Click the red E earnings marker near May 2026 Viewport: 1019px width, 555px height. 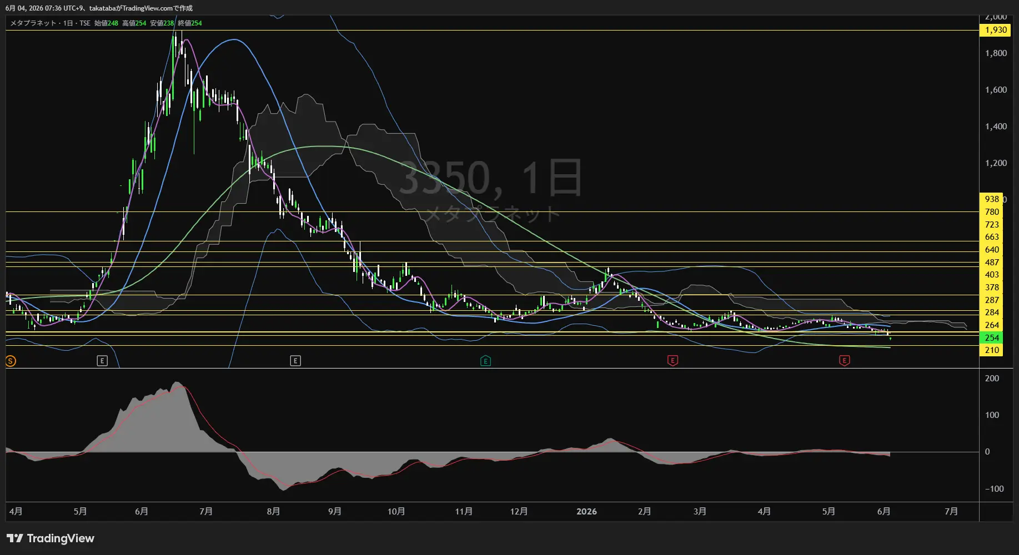(844, 361)
